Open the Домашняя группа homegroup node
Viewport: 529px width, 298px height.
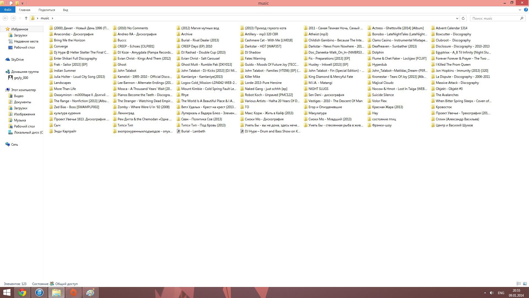[22, 72]
